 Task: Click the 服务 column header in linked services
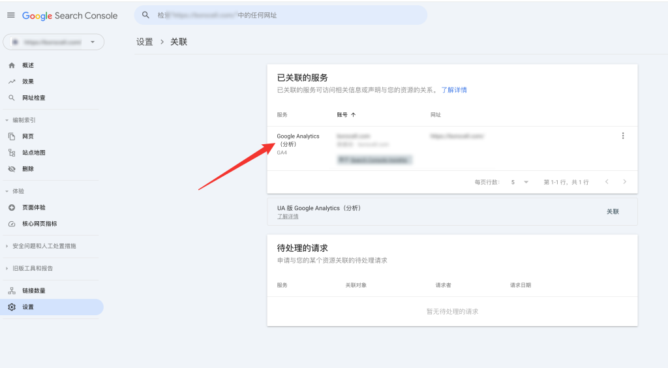coord(282,115)
